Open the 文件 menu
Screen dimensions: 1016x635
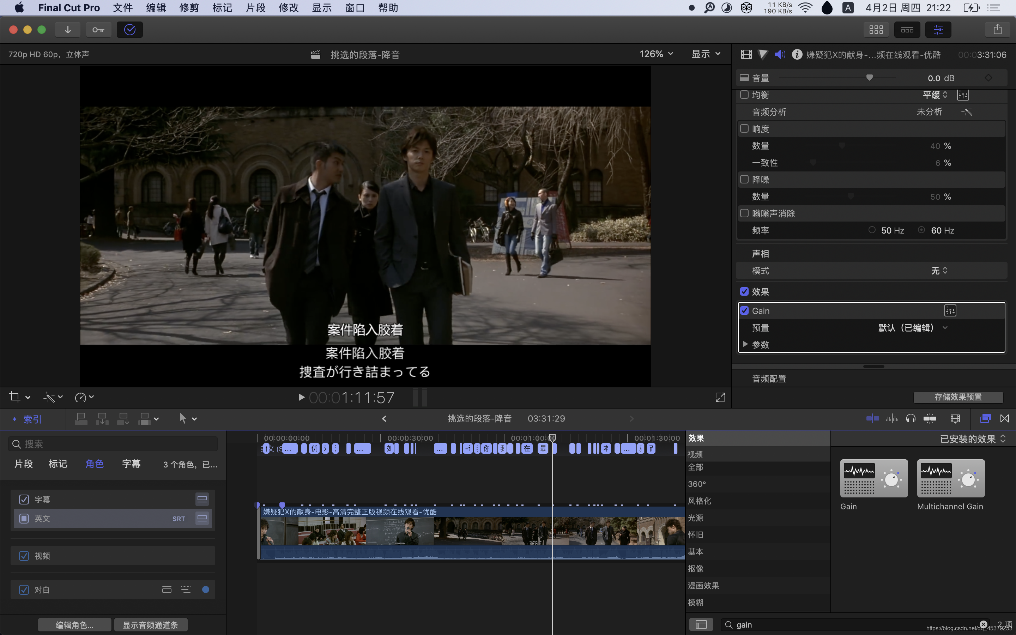[x=123, y=8]
